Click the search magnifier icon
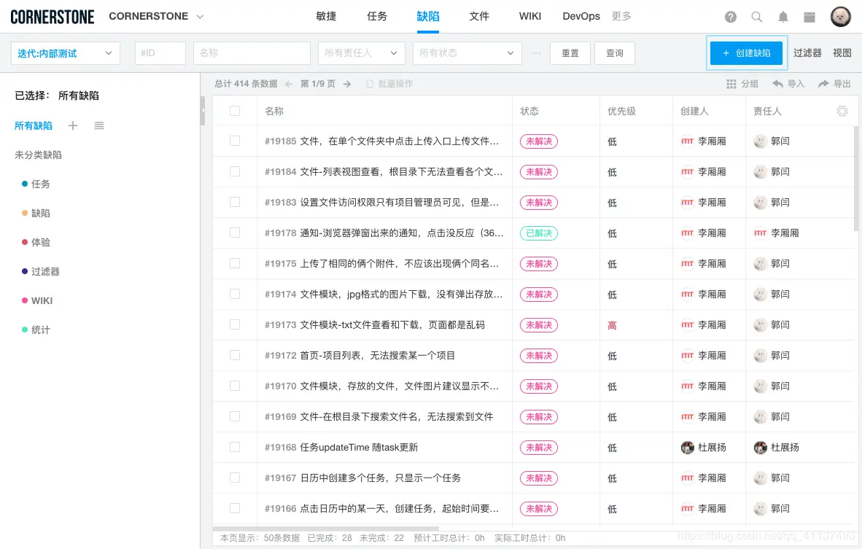The image size is (862, 549). click(x=756, y=16)
